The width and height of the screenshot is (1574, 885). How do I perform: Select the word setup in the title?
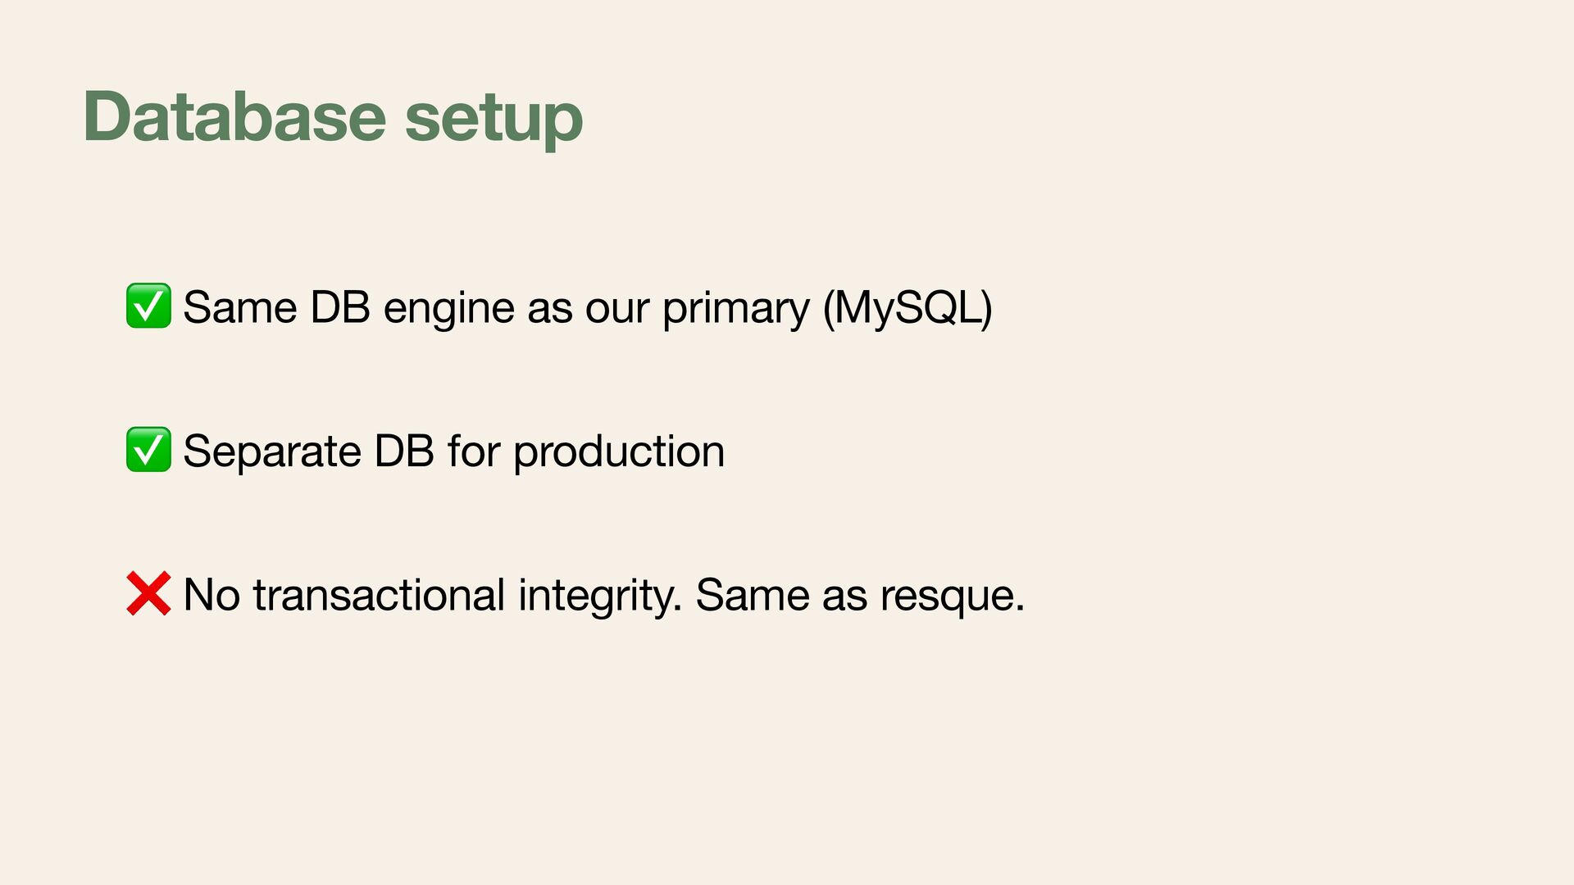(x=494, y=119)
